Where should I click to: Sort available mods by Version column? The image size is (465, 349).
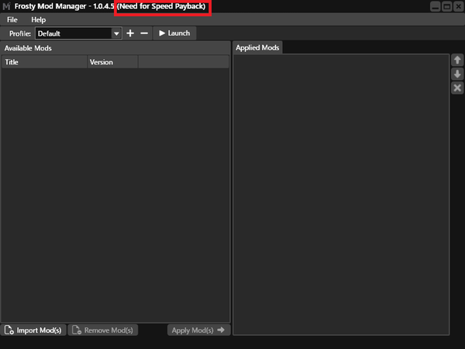[112, 62]
